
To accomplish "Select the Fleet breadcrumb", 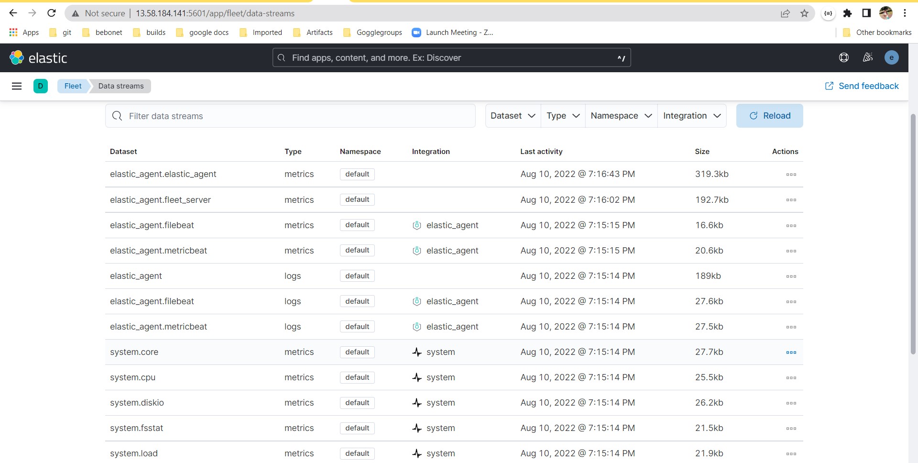I will (x=72, y=86).
